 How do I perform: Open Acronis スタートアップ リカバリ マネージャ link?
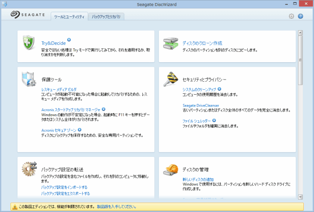(71, 110)
